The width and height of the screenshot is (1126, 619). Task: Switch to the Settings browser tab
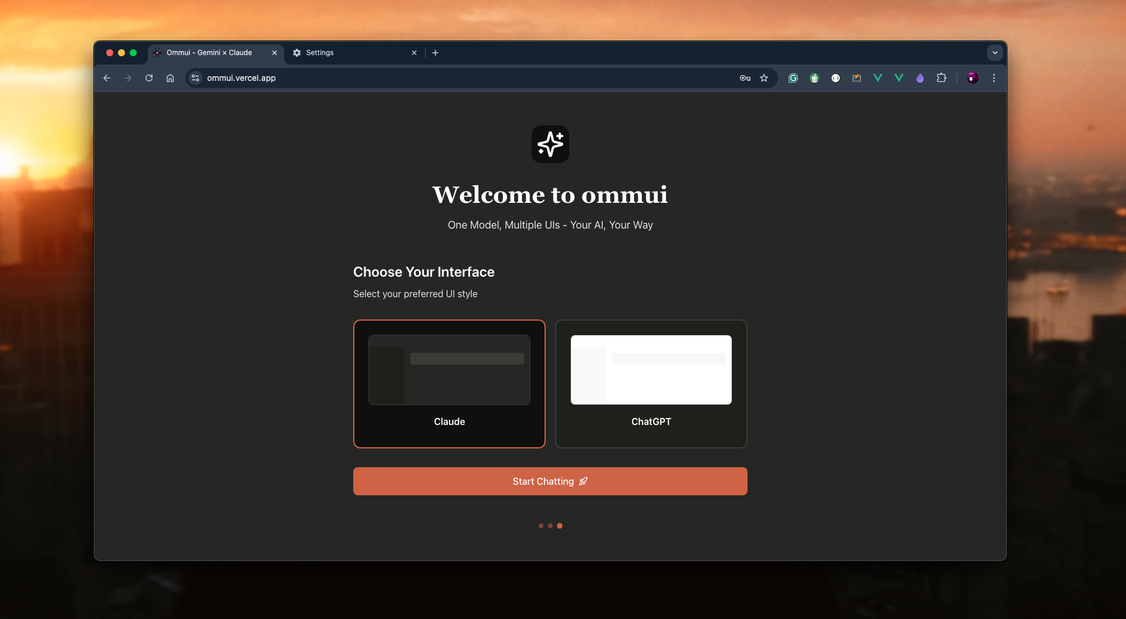click(355, 53)
